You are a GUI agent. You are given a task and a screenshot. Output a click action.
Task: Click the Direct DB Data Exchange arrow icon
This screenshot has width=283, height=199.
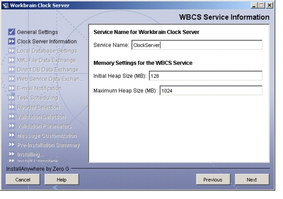tap(11, 70)
